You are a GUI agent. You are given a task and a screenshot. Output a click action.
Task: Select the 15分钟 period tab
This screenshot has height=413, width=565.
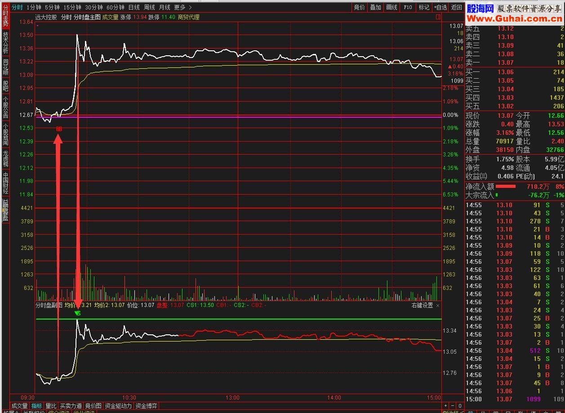tap(72, 7)
